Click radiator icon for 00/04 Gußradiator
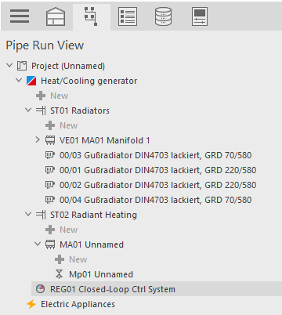The height and width of the screenshot is (315, 282). click(x=50, y=200)
